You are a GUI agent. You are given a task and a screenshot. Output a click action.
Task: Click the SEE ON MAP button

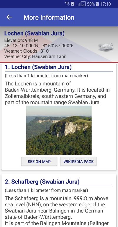(39, 162)
